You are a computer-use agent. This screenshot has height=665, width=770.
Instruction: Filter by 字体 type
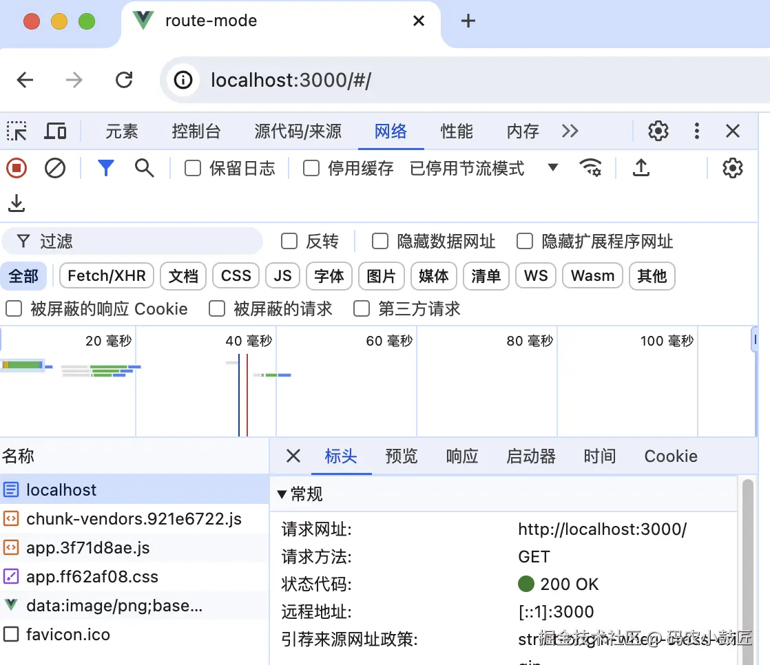pyautogui.click(x=329, y=276)
